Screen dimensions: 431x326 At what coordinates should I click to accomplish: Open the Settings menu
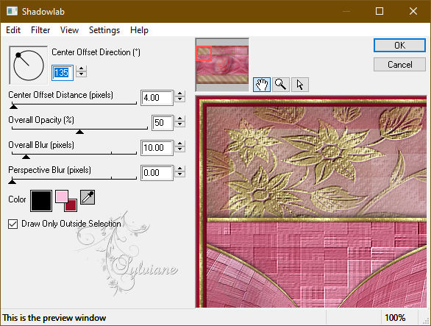tap(104, 30)
